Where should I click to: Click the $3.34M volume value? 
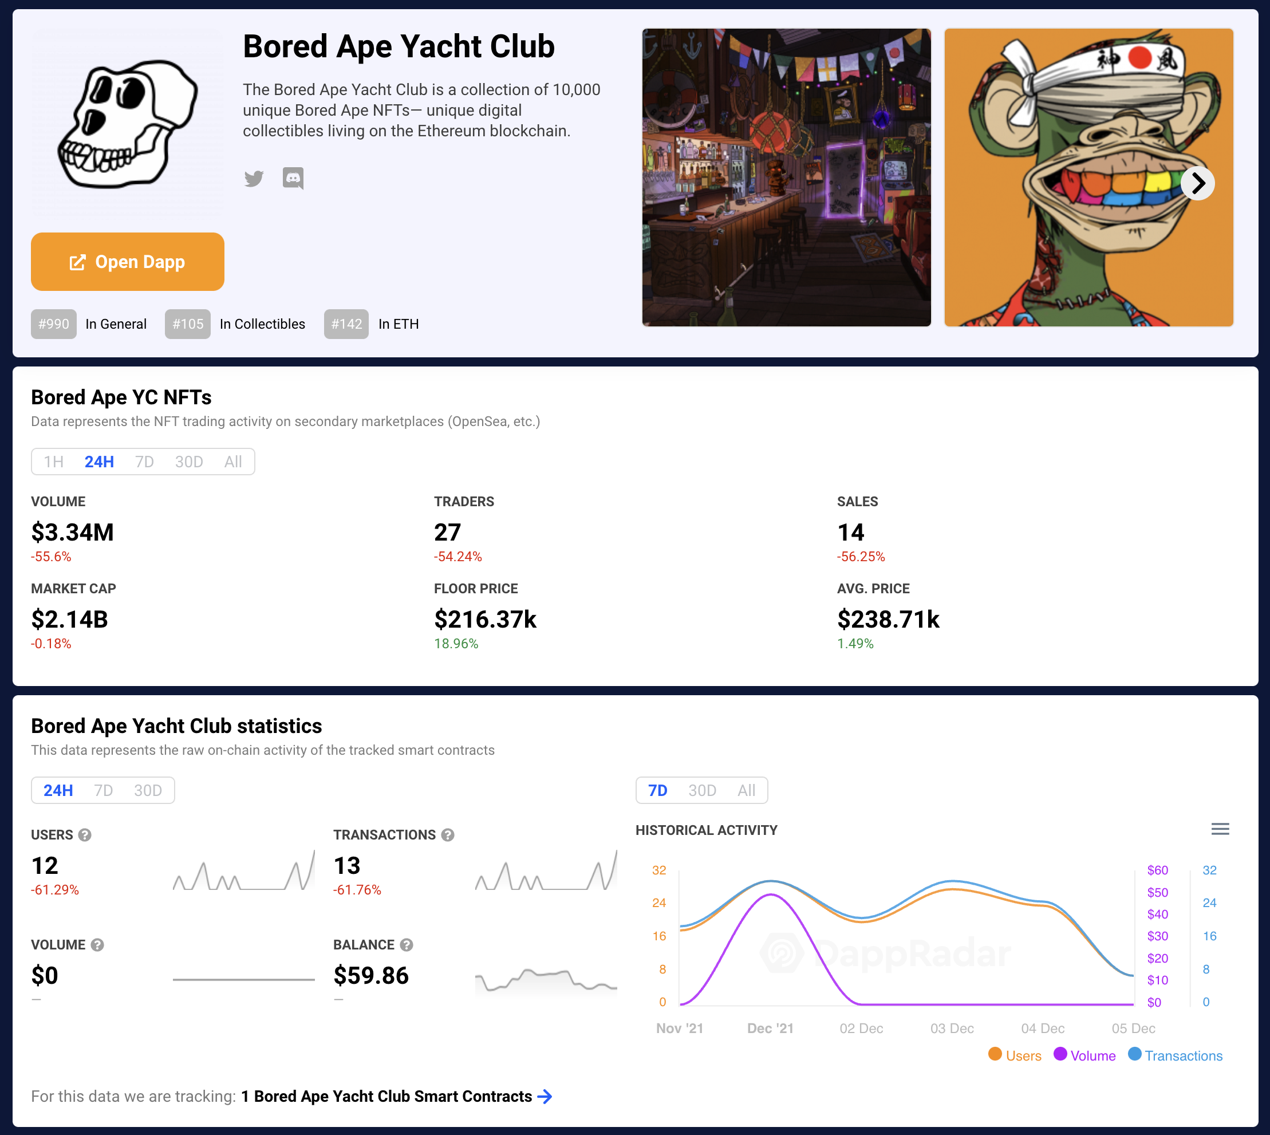[x=72, y=532]
